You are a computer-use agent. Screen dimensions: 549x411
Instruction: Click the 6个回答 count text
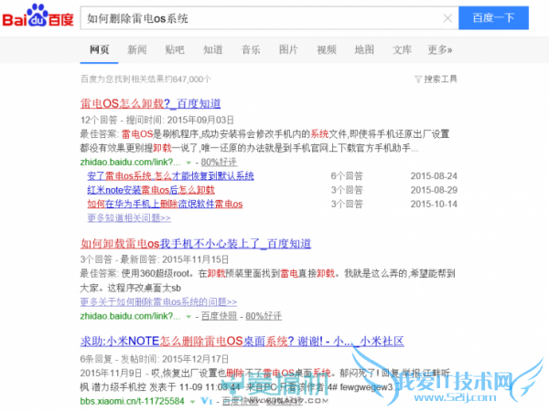click(347, 175)
